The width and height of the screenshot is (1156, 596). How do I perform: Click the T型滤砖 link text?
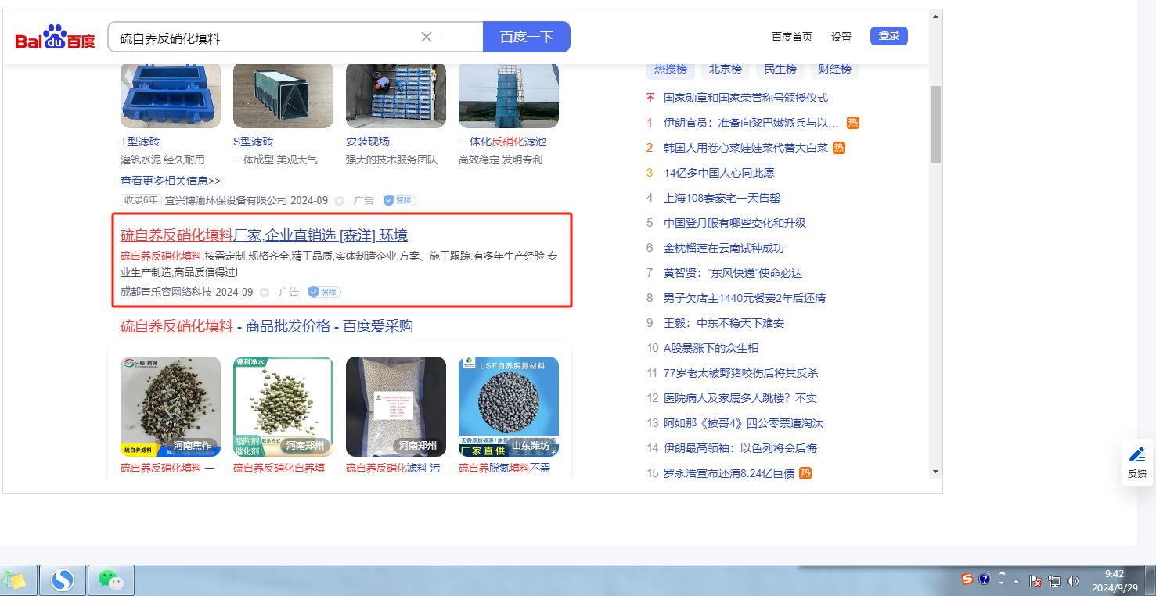click(140, 142)
